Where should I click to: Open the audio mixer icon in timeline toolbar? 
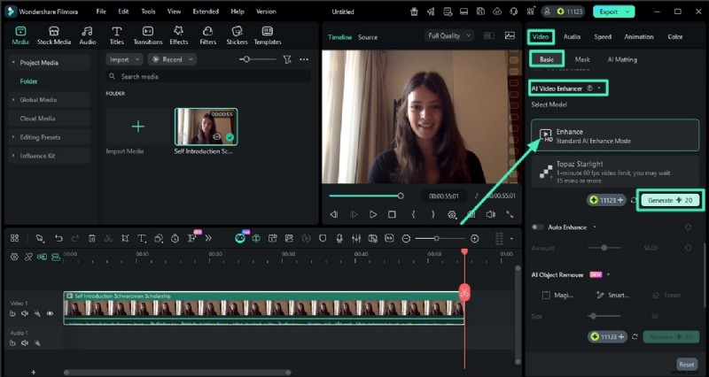coord(355,238)
